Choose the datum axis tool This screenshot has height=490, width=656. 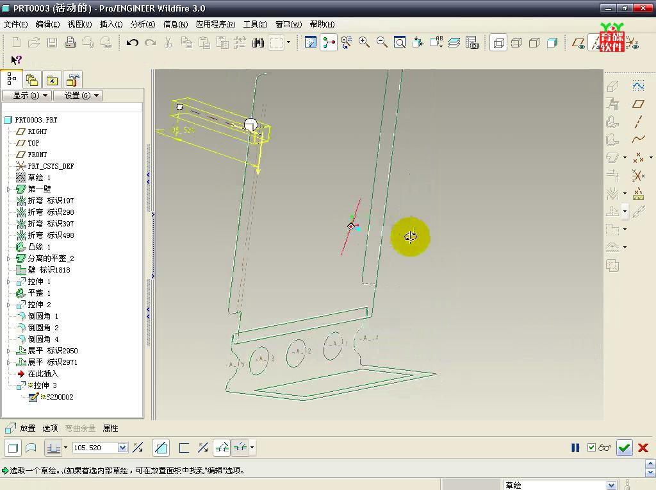tap(638, 121)
